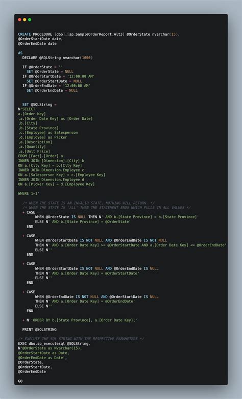This screenshot has height=399, width=242.
Task: Click the invalid state comment line
Action: 88,203
